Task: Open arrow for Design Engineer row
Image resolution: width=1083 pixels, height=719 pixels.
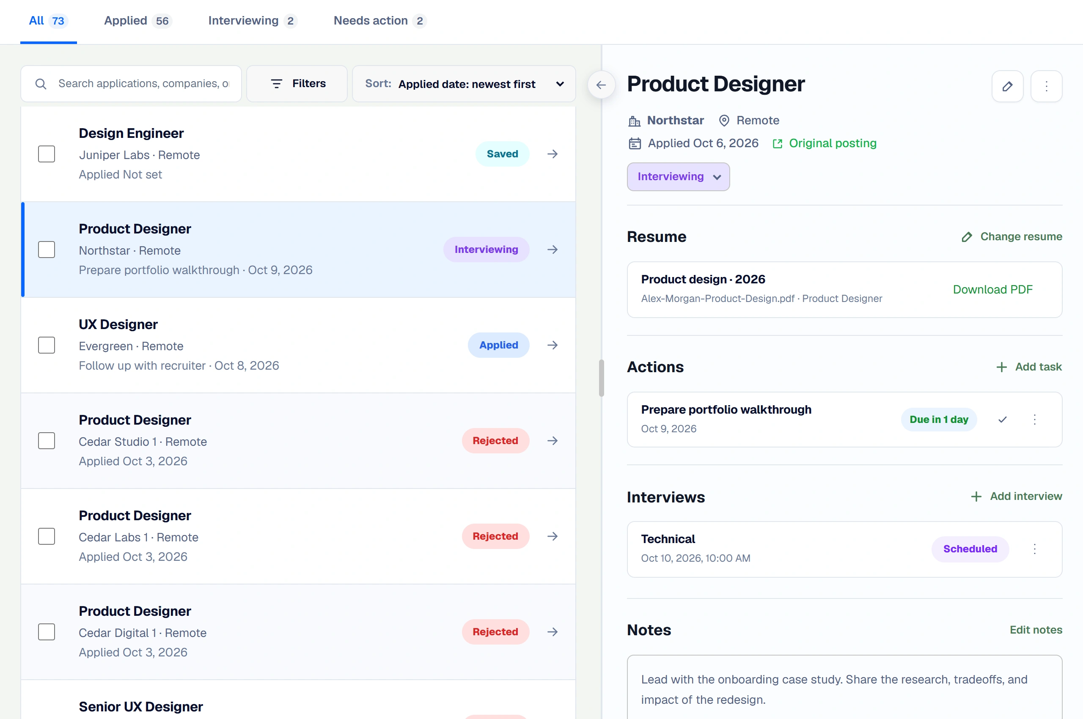Action: click(552, 154)
